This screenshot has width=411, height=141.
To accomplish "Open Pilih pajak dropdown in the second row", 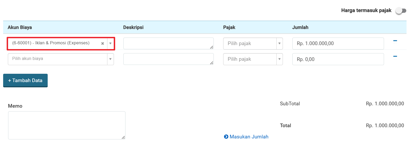I will point(253,59).
